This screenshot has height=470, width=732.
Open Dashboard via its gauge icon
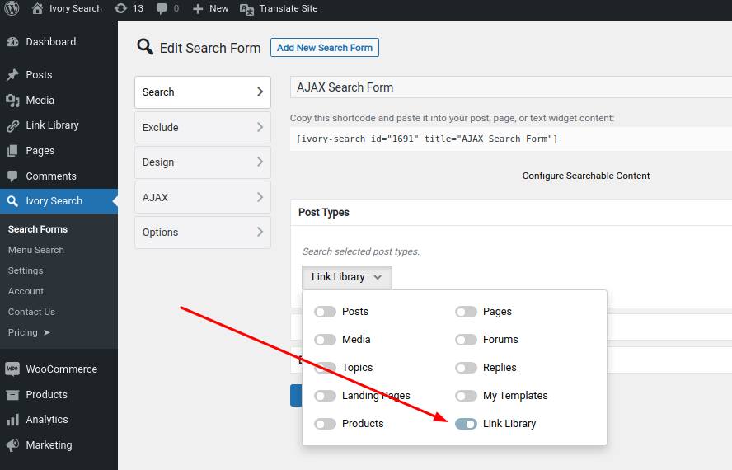pos(12,42)
